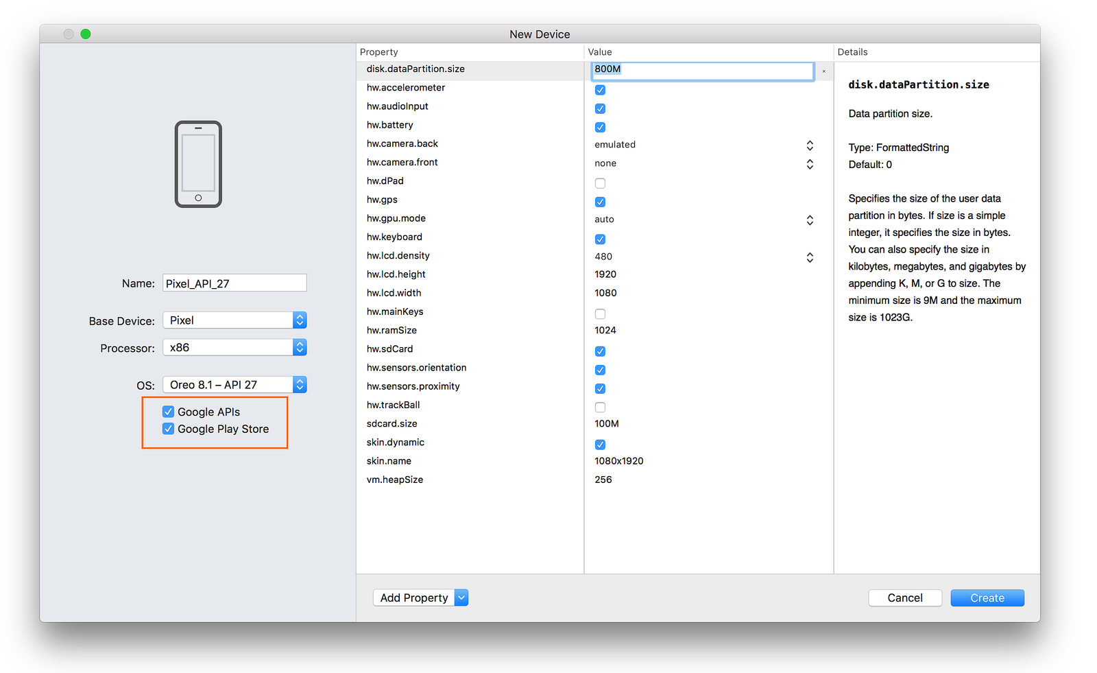Click the green zoom window button
Image resolution: width=1097 pixels, height=673 pixels.
click(86, 34)
